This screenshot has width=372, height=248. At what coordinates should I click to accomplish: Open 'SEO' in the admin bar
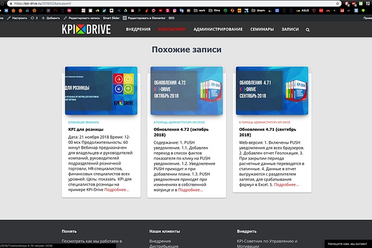[x=171, y=18]
